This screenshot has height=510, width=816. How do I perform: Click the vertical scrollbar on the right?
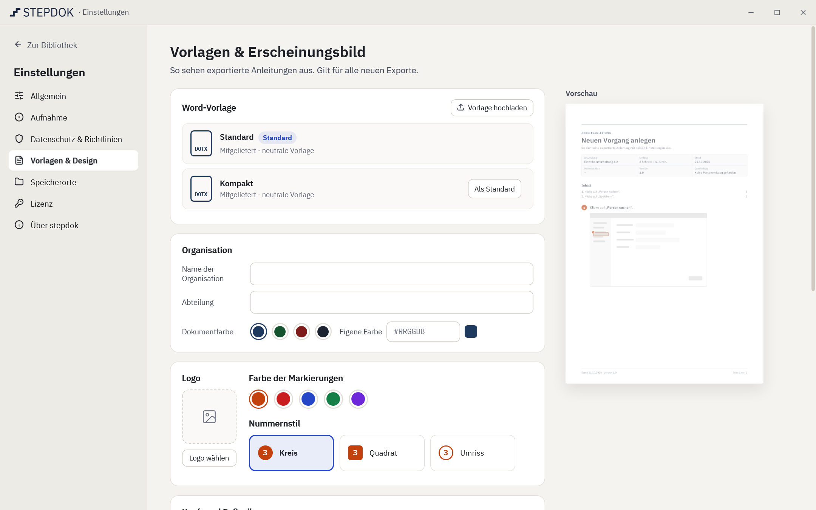(x=813, y=159)
